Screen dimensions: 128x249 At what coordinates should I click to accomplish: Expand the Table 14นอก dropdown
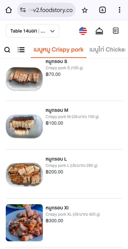point(32,31)
